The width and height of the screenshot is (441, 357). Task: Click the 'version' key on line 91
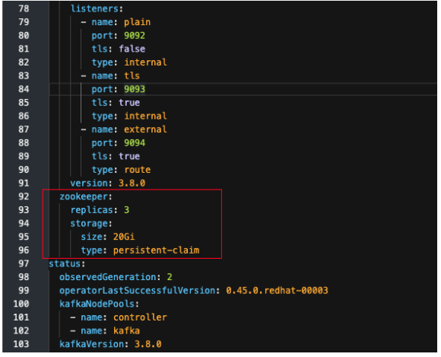pyautogui.click(x=89, y=183)
